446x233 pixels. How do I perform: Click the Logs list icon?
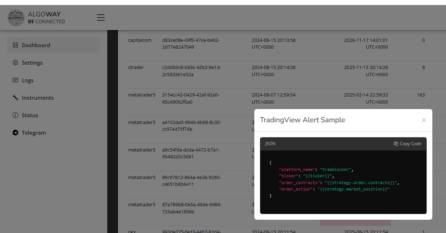[15, 80]
